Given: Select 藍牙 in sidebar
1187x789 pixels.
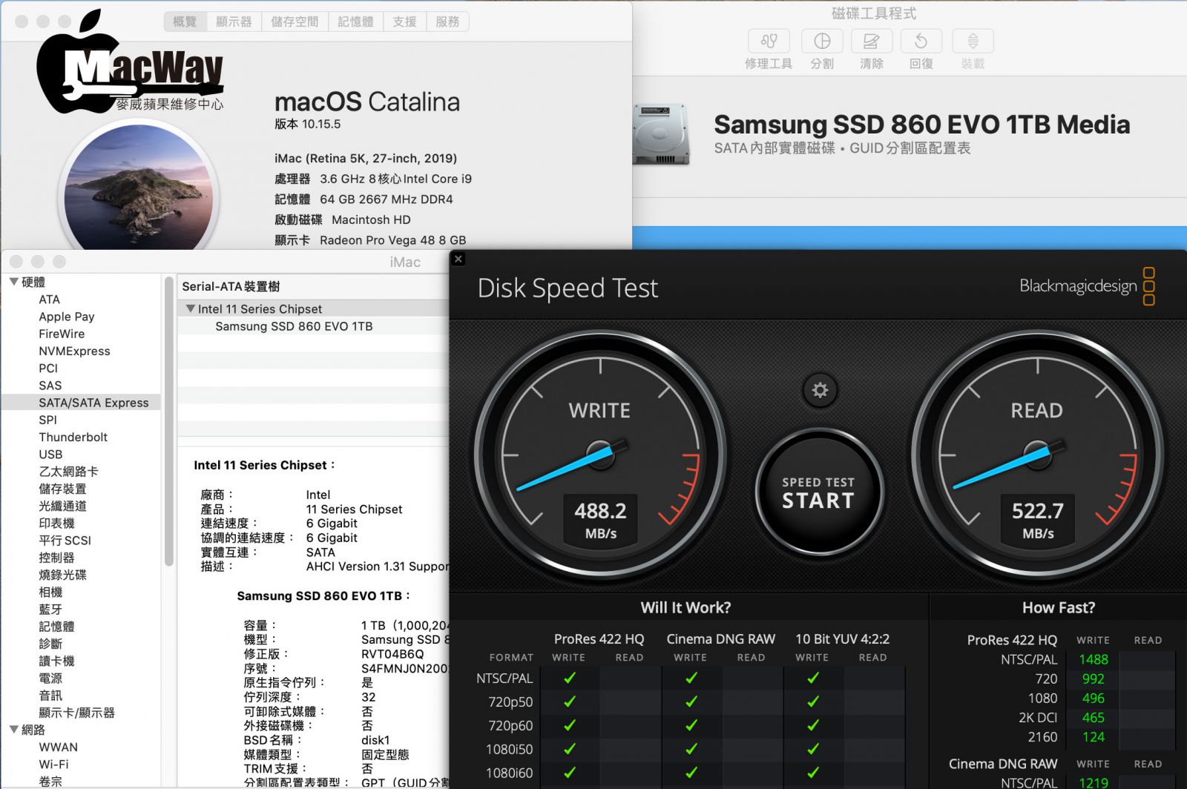Looking at the screenshot, I should (x=50, y=610).
